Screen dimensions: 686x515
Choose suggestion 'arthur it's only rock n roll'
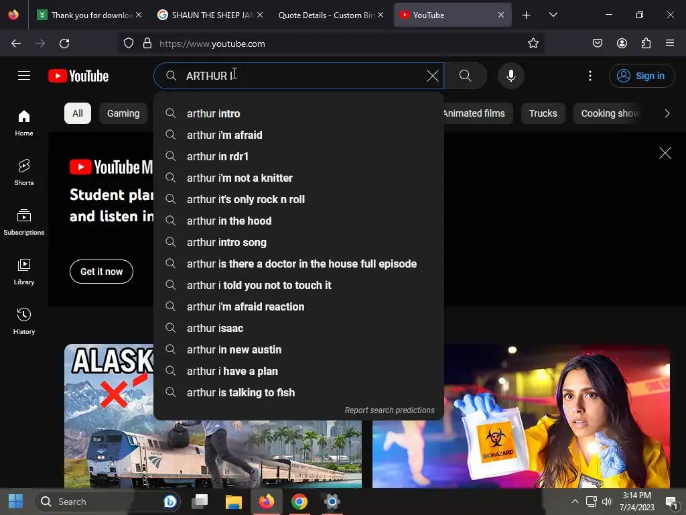[x=299, y=199]
